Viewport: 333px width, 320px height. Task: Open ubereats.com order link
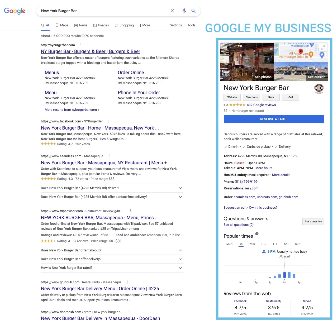pos(267,197)
